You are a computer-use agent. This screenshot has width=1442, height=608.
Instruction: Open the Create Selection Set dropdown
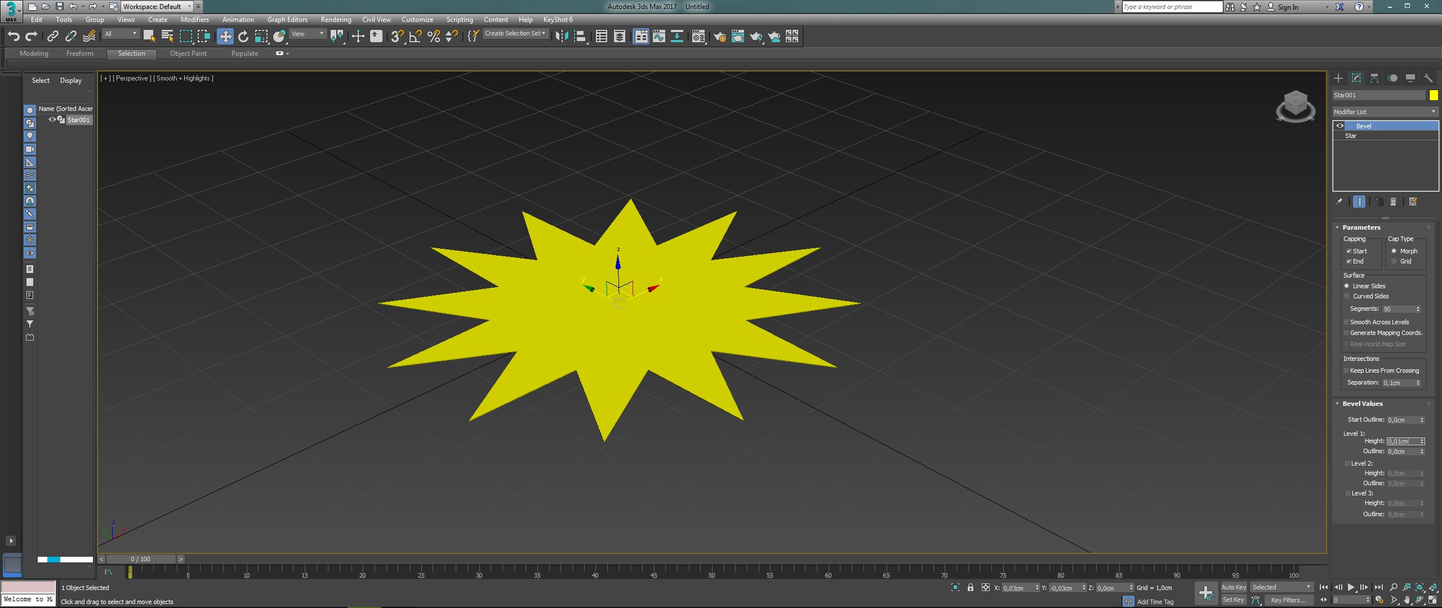coord(515,34)
